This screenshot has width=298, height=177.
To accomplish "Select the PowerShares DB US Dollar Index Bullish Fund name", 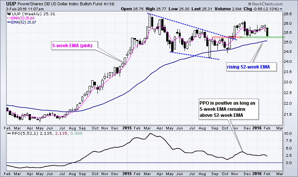I will [60, 4].
